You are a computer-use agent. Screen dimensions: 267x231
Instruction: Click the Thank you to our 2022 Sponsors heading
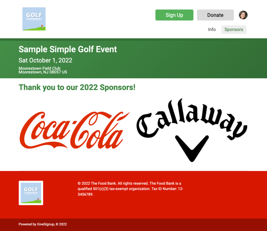click(77, 87)
